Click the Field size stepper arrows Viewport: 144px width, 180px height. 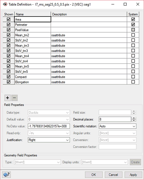[134, 112]
